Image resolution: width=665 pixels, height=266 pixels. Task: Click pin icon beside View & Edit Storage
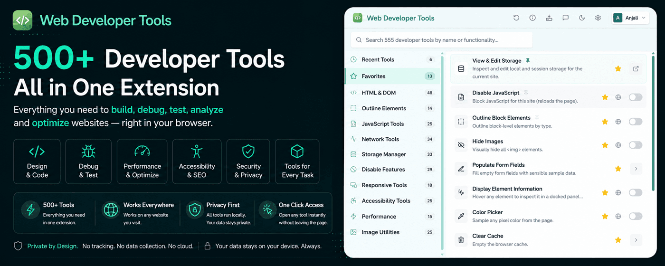pyautogui.click(x=528, y=61)
